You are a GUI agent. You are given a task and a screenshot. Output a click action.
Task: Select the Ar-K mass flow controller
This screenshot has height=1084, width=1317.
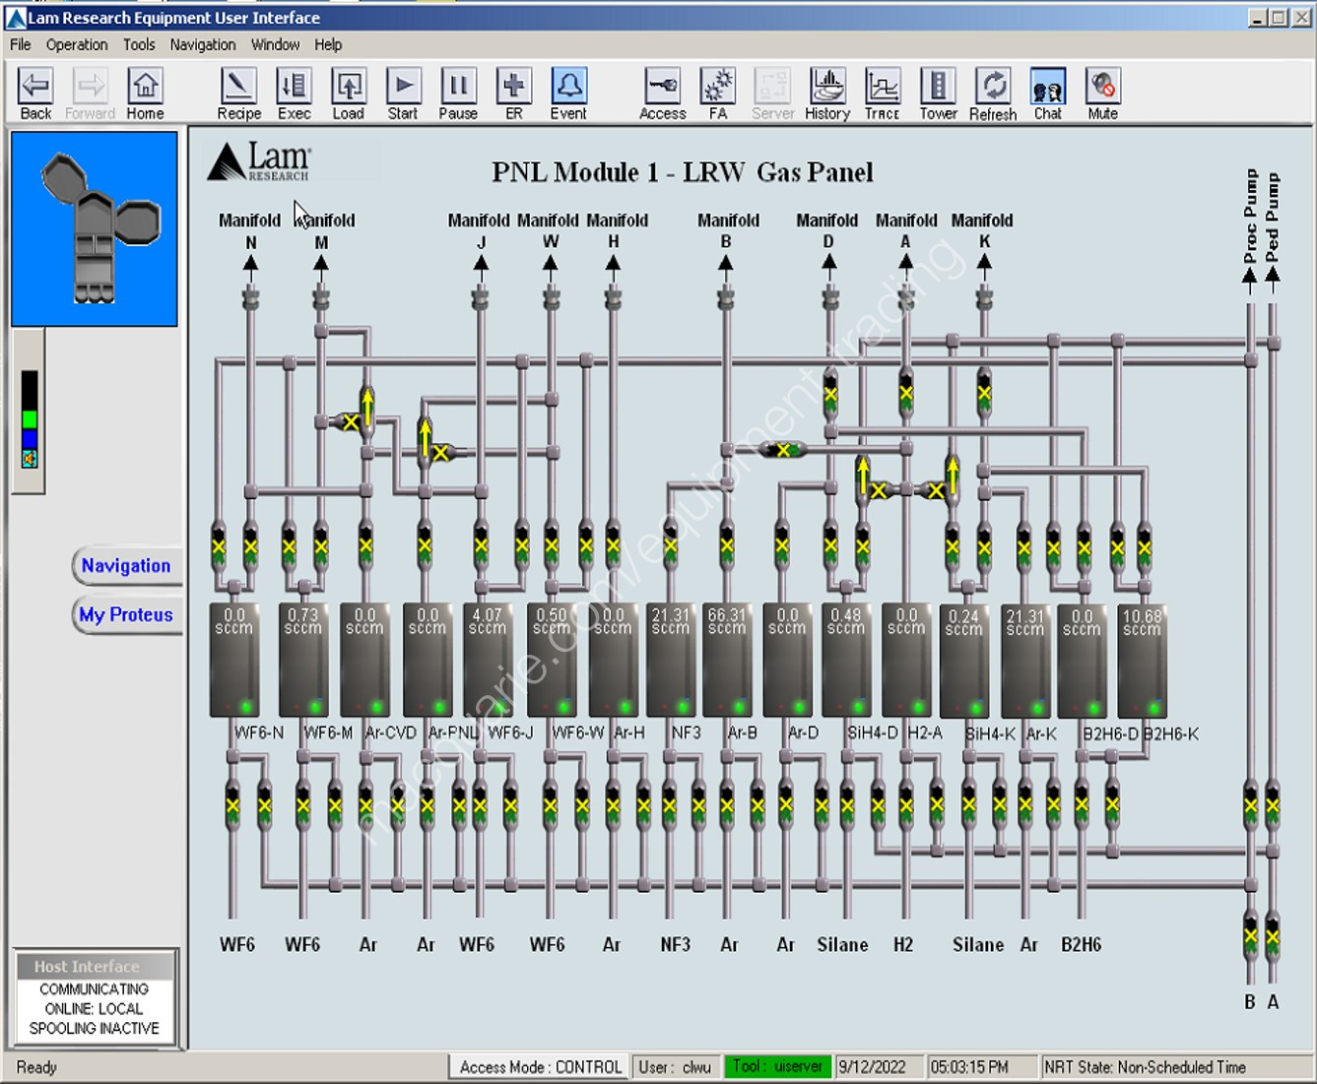[x=1025, y=661]
